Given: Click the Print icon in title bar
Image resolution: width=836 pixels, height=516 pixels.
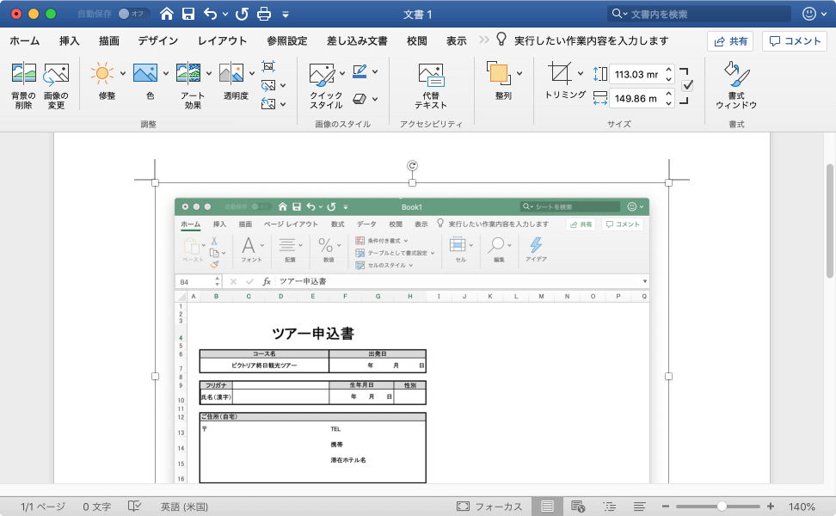Looking at the screenshot, I should tap(264, 14).
